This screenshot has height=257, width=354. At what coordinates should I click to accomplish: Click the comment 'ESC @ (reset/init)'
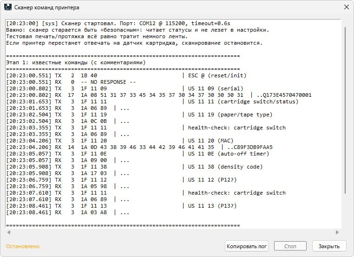tap(217, 75)
